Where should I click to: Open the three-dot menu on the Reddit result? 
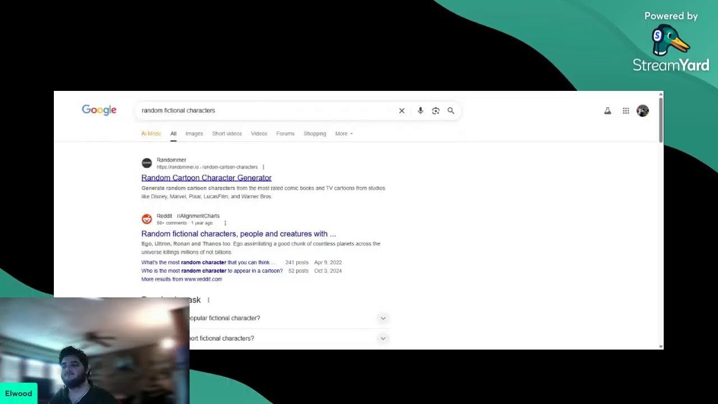[225, 223]
